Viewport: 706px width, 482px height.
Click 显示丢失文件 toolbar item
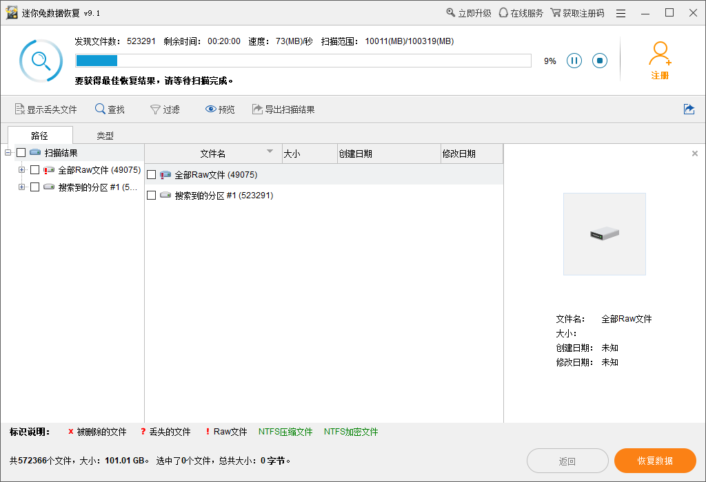(x=46, y=109)
